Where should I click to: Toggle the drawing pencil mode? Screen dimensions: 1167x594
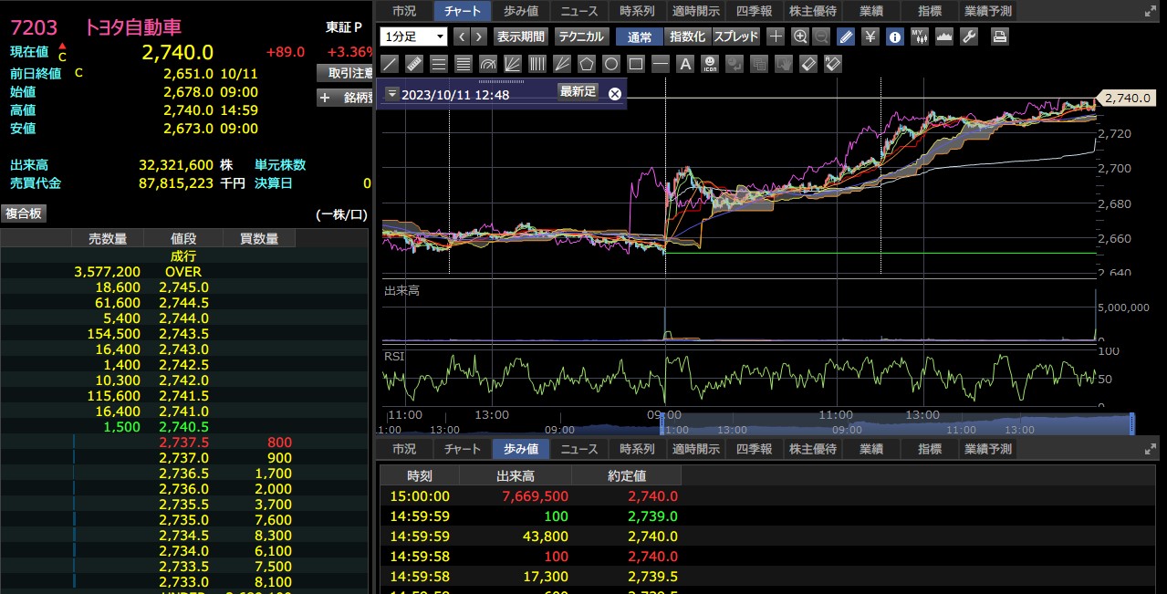[846, 36]
